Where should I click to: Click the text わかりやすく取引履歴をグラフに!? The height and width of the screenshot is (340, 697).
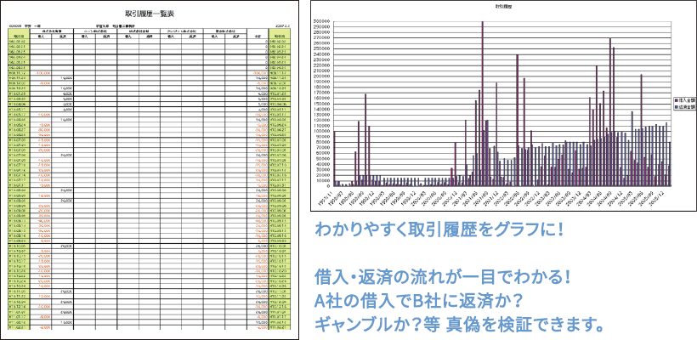pyautogui.click(x=438, y=231)
